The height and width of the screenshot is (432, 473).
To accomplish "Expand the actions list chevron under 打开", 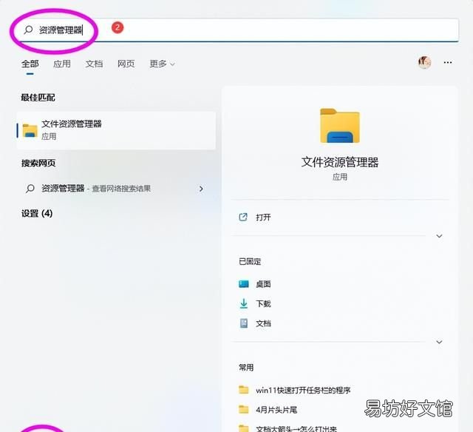I will pyautogui.click(x=439, y=236).
